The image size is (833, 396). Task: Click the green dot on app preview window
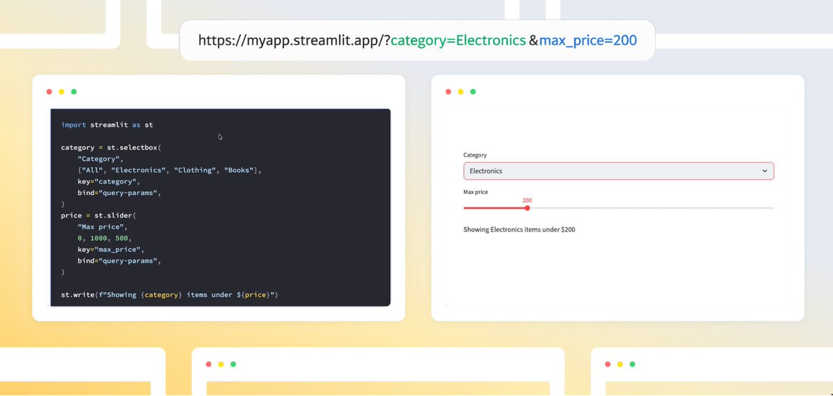coord(473,92)
